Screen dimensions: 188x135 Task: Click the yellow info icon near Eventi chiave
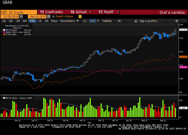80,16
